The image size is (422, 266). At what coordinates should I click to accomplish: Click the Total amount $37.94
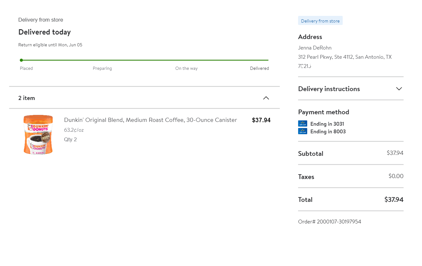[x=394, y=200]
